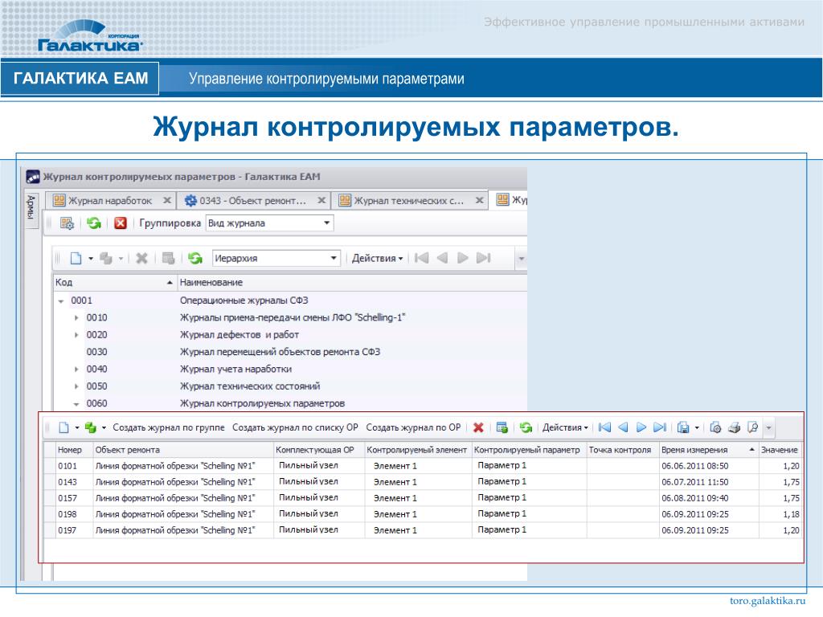This screenshot has height=617, width=823.
Task: Click the red close icon beside Группировка
Action: [x=121, y=223]
